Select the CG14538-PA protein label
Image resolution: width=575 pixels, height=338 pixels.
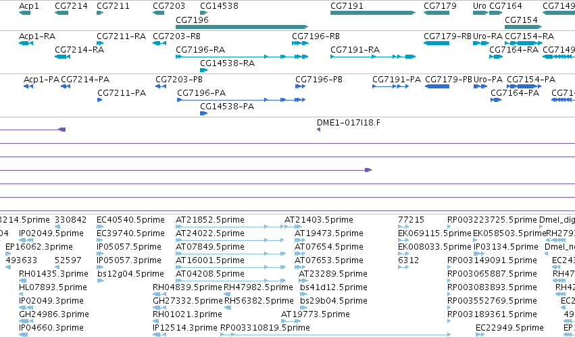tap(227, 107)
